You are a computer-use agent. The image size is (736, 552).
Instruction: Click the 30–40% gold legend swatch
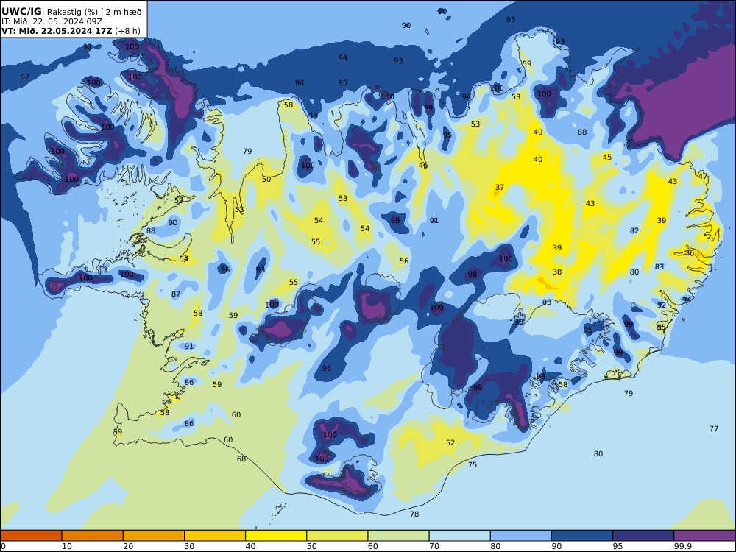click(x=215, y=536)
